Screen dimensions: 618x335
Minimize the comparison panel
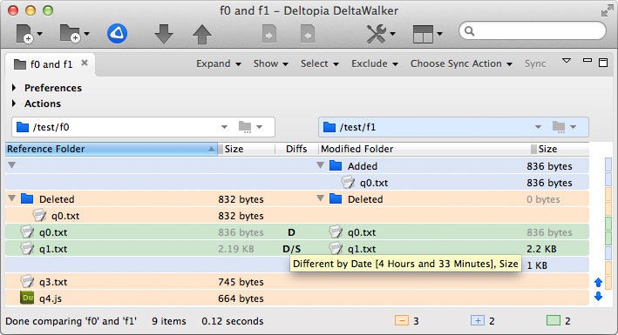(x=587, y=61)
